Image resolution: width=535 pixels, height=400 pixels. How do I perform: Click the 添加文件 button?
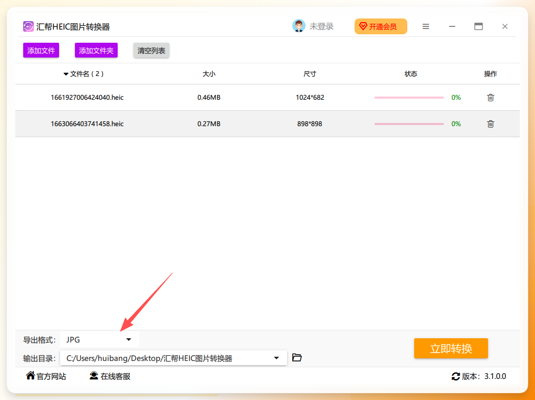(x=41, y=51)
